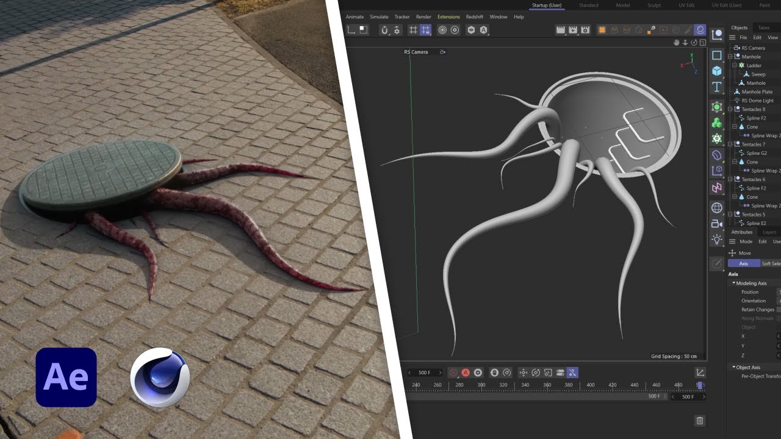Click the solo concentric circles icon
This screenshot has width=781, height=439.
(442, 30)
